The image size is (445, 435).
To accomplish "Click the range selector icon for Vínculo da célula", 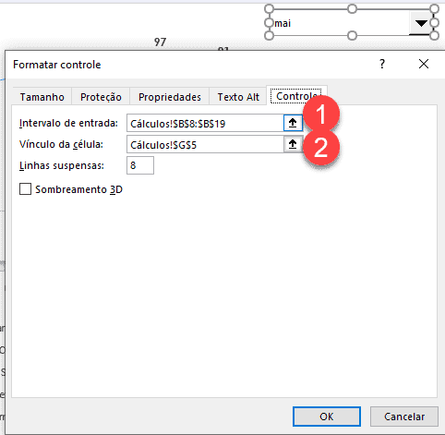I will tap(293, 144).
